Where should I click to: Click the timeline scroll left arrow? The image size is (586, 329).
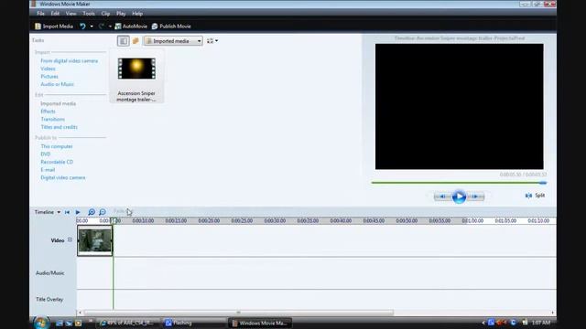point(80,313)
